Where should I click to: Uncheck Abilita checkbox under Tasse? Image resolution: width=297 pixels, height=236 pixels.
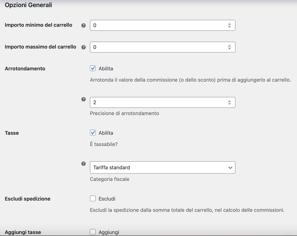pyautogui.click(x=93, y=133)
